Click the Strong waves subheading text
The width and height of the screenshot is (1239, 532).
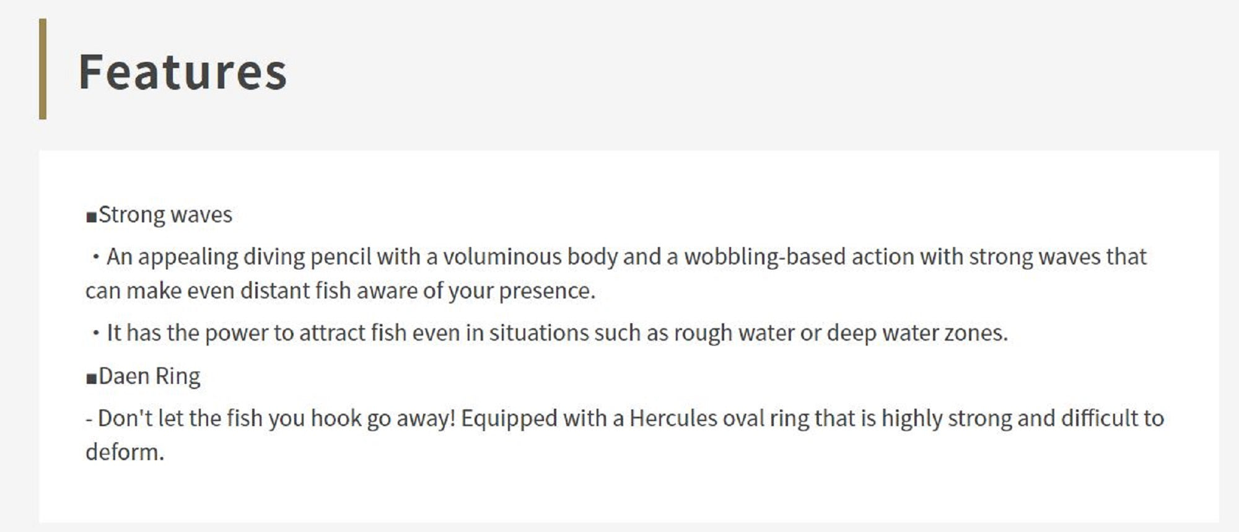point(165,215)
